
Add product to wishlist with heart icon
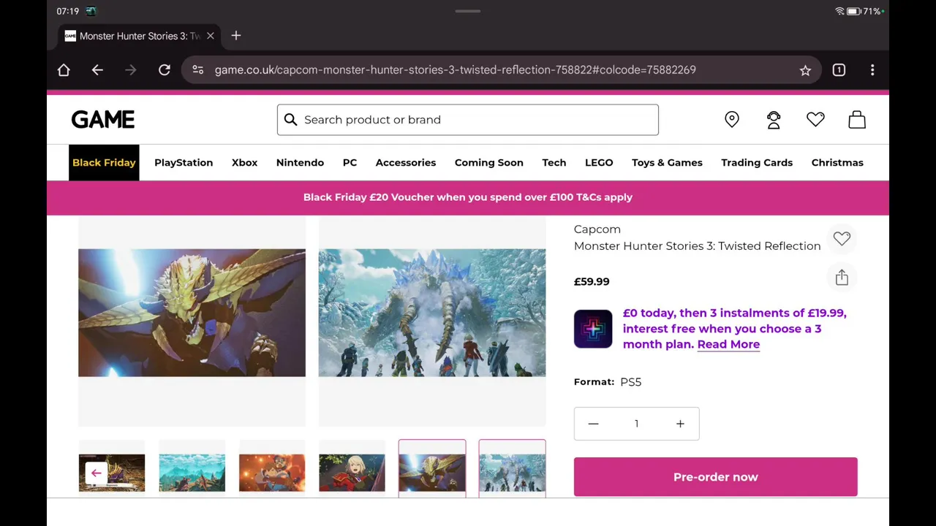pyautogui.click(x=842, y=238)
